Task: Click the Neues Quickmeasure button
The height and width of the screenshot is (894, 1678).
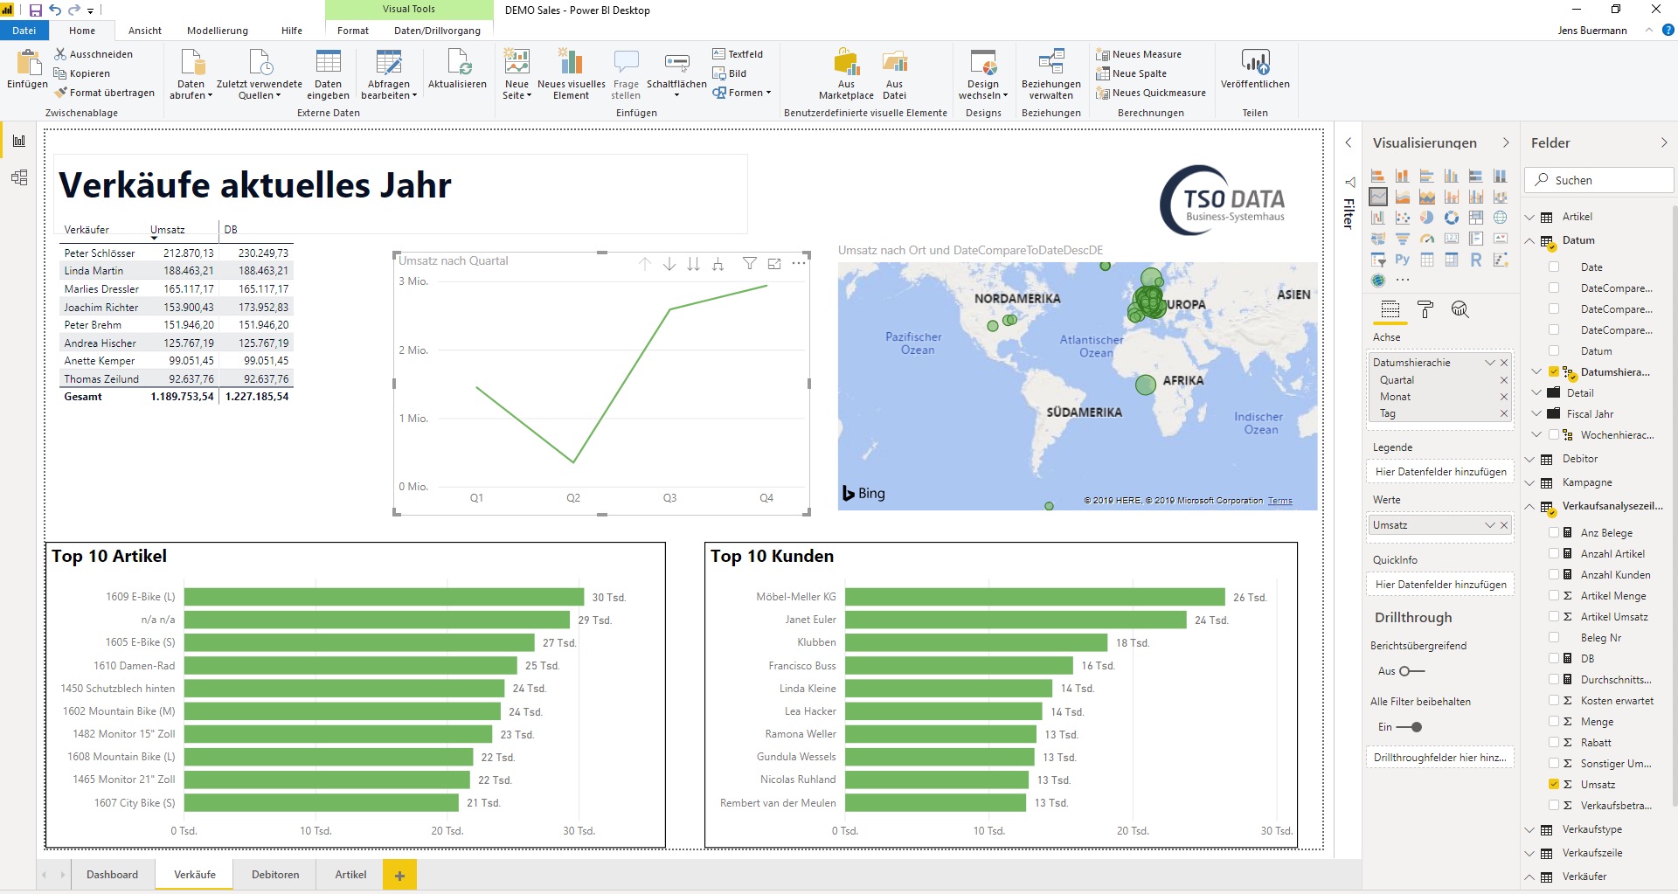Action: (x=1151, y=93)
